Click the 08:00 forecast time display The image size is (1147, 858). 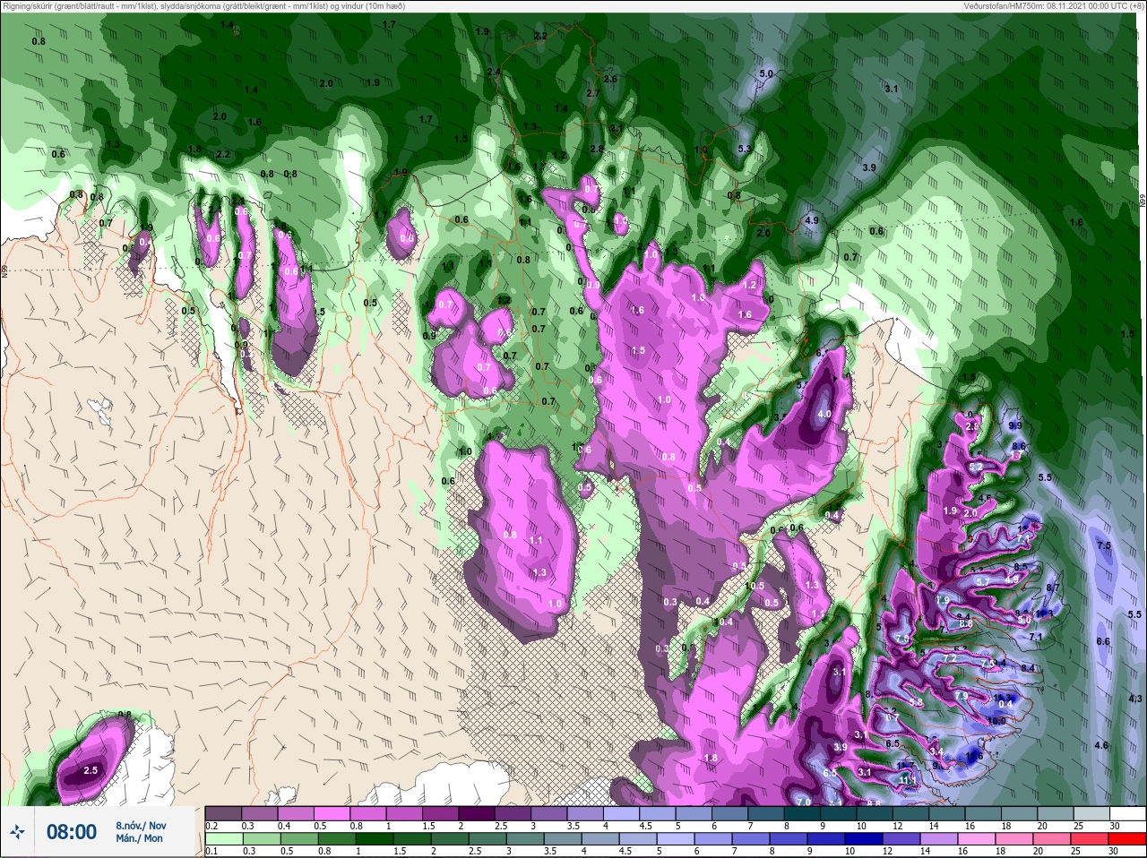pos(72,832)
